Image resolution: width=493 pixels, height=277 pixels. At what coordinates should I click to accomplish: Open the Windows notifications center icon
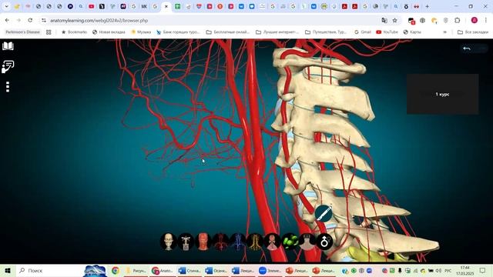483,270
